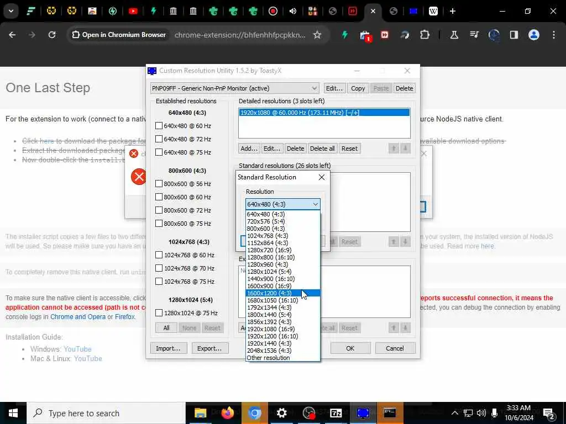The image size is (566, 424).
Task: Click the extension icon with red badge
Action: (365, 36)
